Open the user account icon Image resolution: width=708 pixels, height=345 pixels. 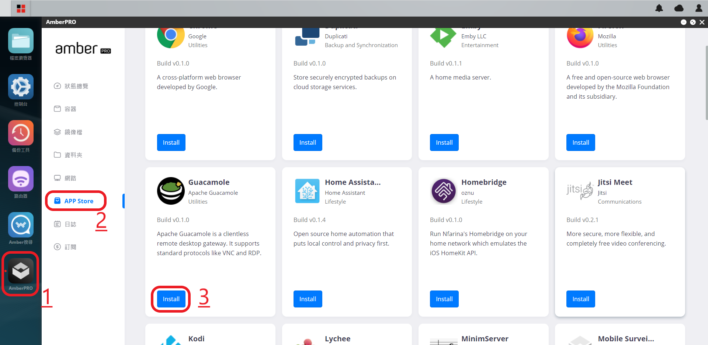(x=699, y=8)
